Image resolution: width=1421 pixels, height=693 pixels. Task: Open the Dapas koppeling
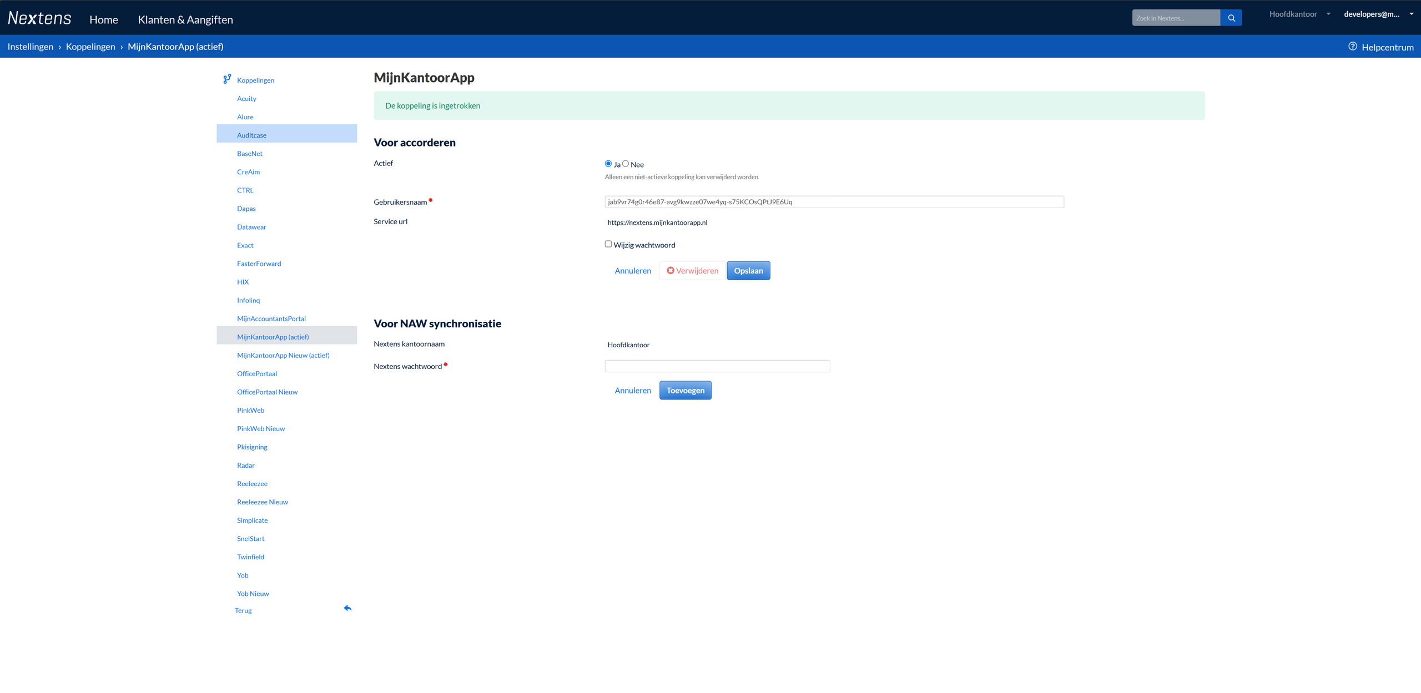[x=246, y=209]
